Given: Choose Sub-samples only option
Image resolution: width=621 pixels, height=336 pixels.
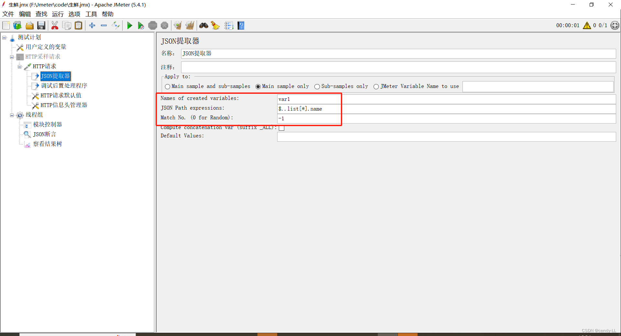Looking at the screenshot, I should click(x=317, y=86).
